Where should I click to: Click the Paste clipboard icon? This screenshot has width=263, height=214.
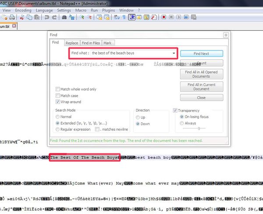pos(37,17)
